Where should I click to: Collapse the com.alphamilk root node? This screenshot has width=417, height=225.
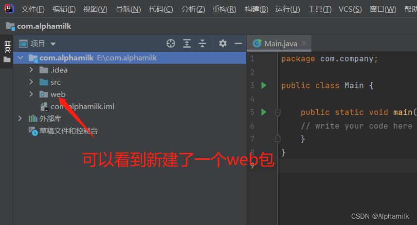20,58
